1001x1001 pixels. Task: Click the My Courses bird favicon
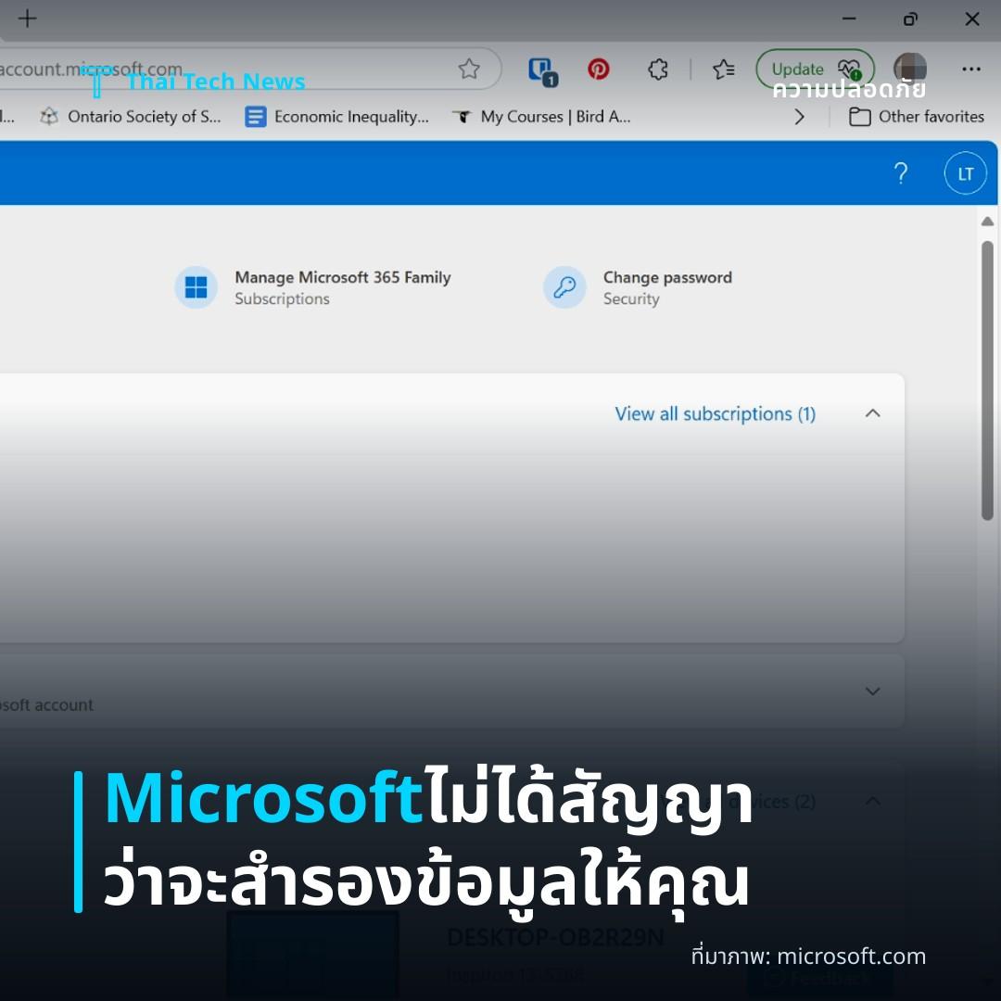point(462,117)
